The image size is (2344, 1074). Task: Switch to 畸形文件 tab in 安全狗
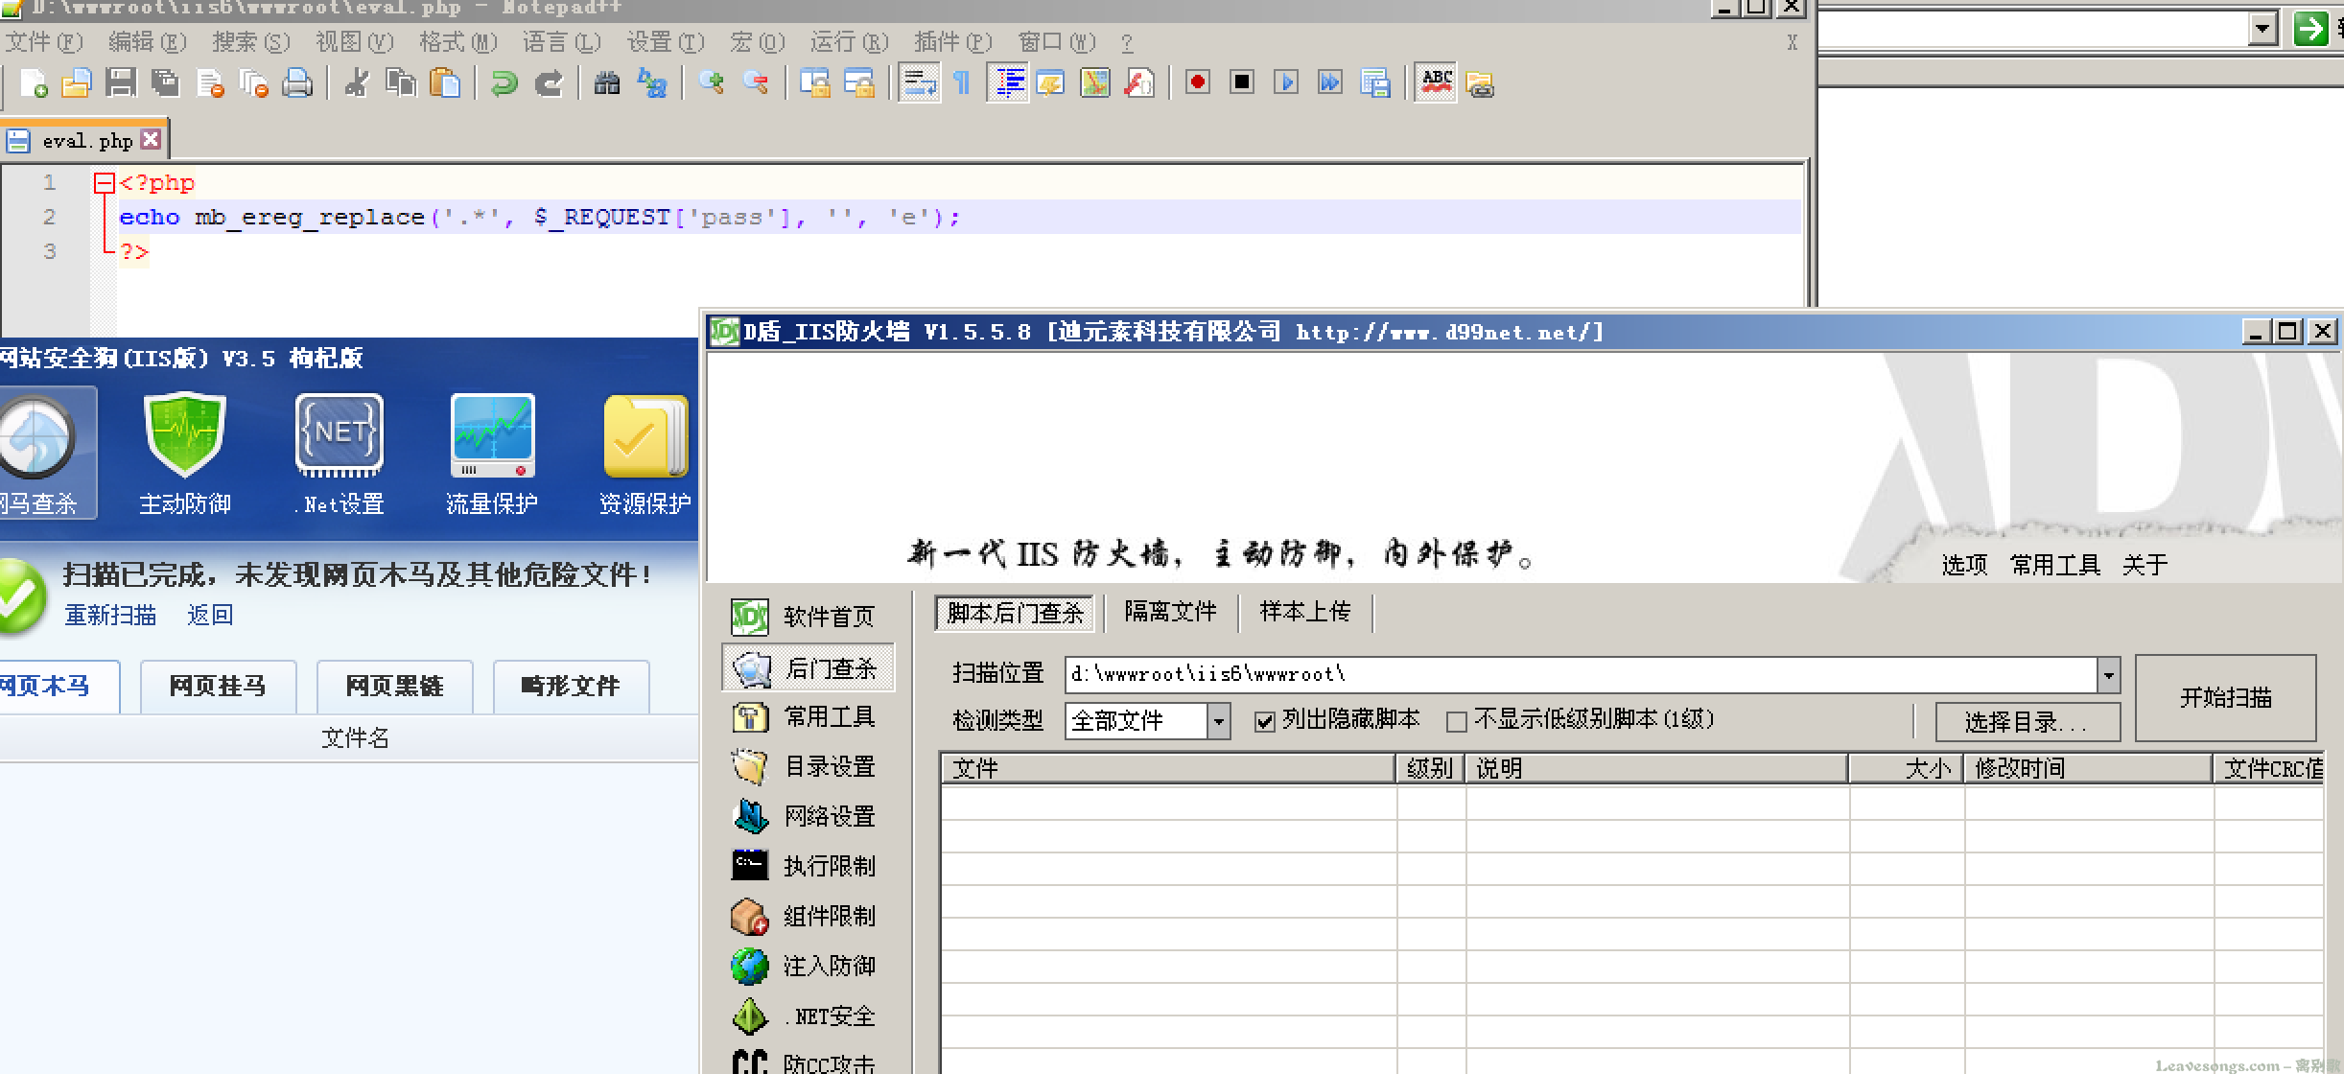click(571, 686)
